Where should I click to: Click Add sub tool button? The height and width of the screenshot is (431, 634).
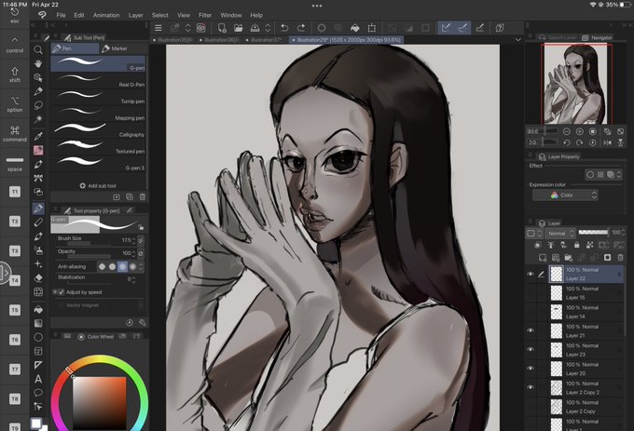98,186
